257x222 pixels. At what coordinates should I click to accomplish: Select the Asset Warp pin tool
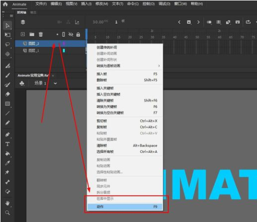[x=7, y=172]
